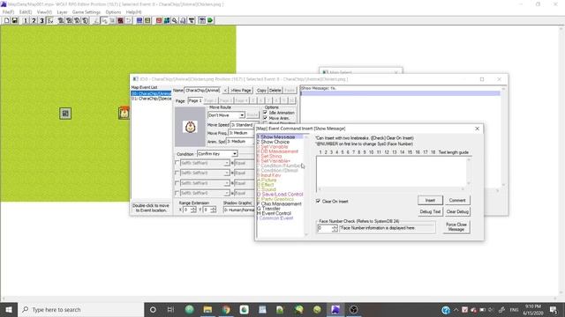Click the event Name input field

pyautogui.click(x=202, y=90)
